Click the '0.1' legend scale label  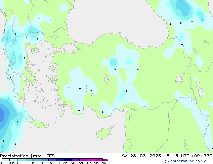(3, 163)
